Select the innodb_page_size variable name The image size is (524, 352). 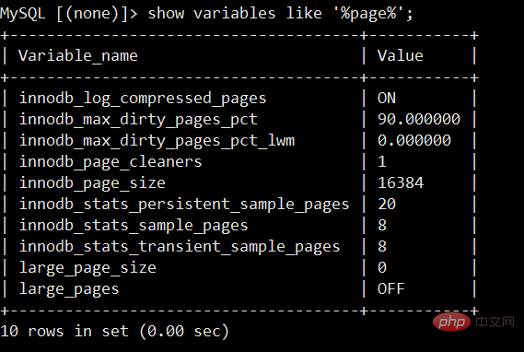(x=92, y=183)
